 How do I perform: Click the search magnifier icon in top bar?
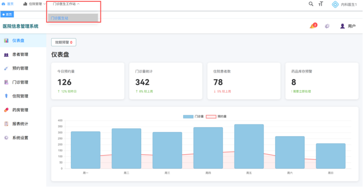(x=311, y=4)
